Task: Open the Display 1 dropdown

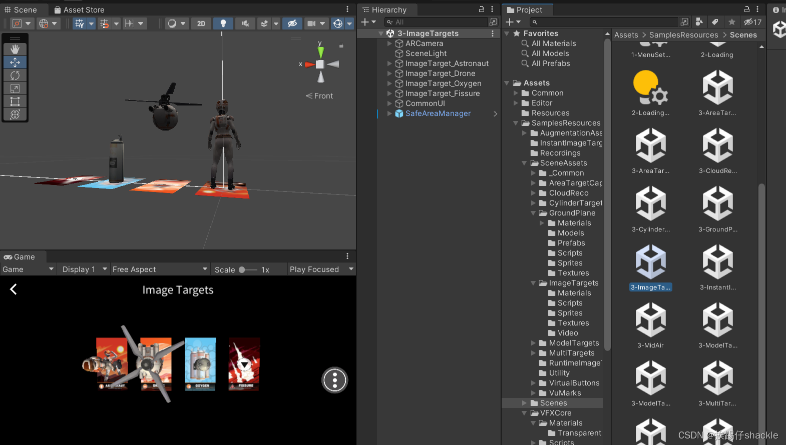Action: (83, 269)
